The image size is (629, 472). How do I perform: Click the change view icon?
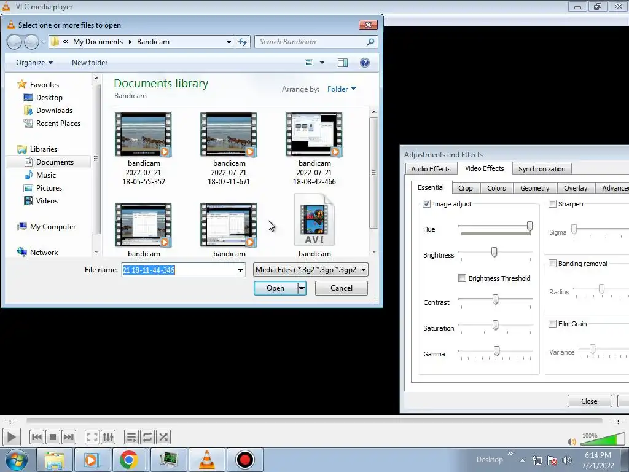(309, 63)
